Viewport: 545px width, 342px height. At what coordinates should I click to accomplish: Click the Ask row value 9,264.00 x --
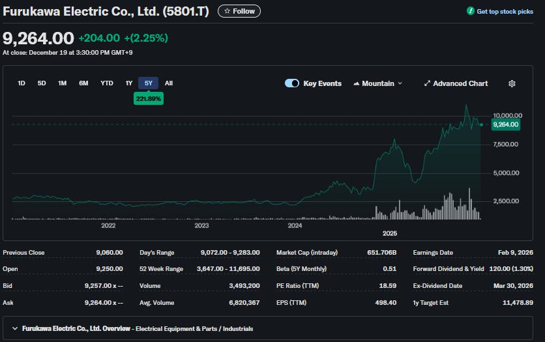(104, 302)
